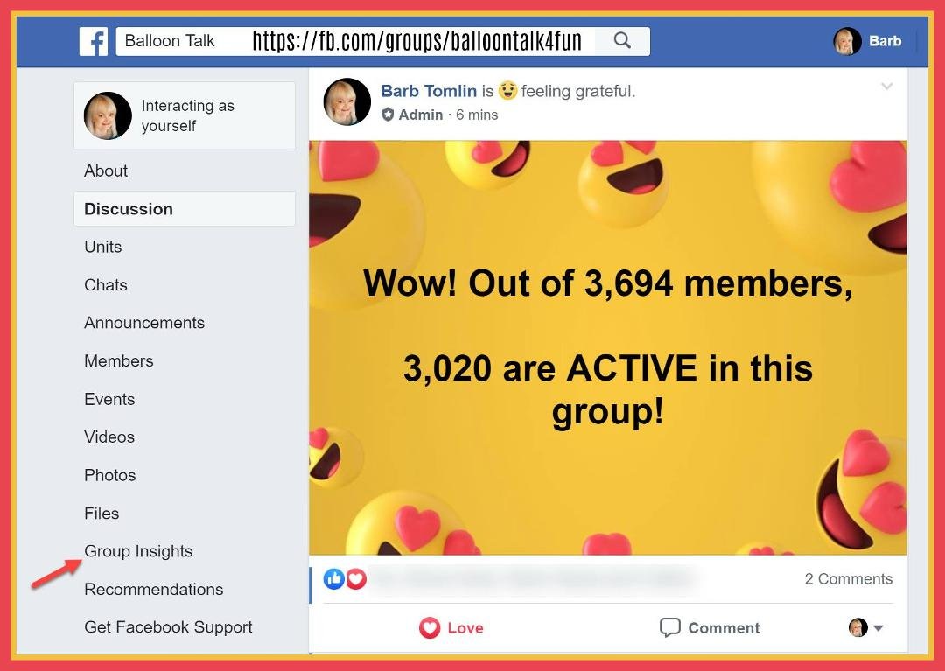Click the Balloon Talk search field
This screenshot has width=945, height=671.
(355, 41)
